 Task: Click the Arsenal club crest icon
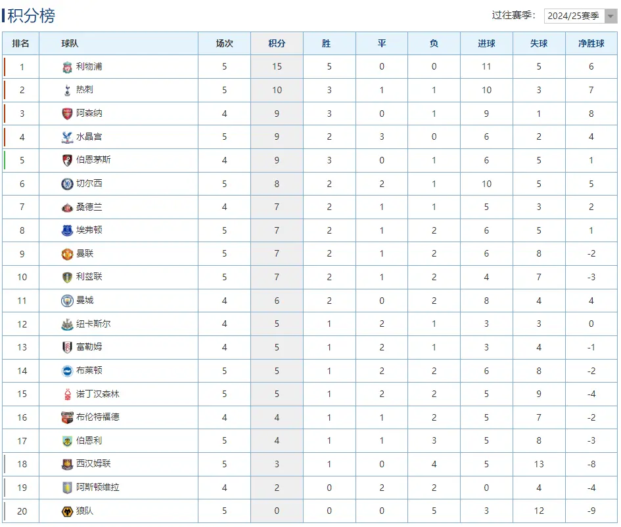click(67, 114)
